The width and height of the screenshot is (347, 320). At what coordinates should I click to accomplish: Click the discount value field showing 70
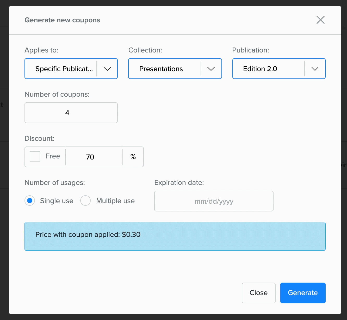pyautogui.click(x=94, y=157)
